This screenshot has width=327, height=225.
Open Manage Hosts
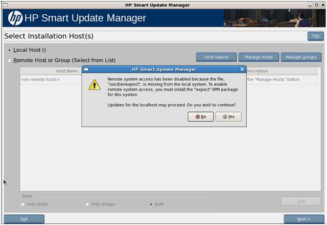(259, 57)
